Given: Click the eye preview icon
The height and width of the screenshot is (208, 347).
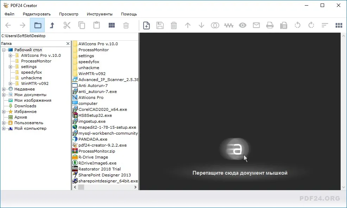Looking at the screenshot, I should click(242, 25).
